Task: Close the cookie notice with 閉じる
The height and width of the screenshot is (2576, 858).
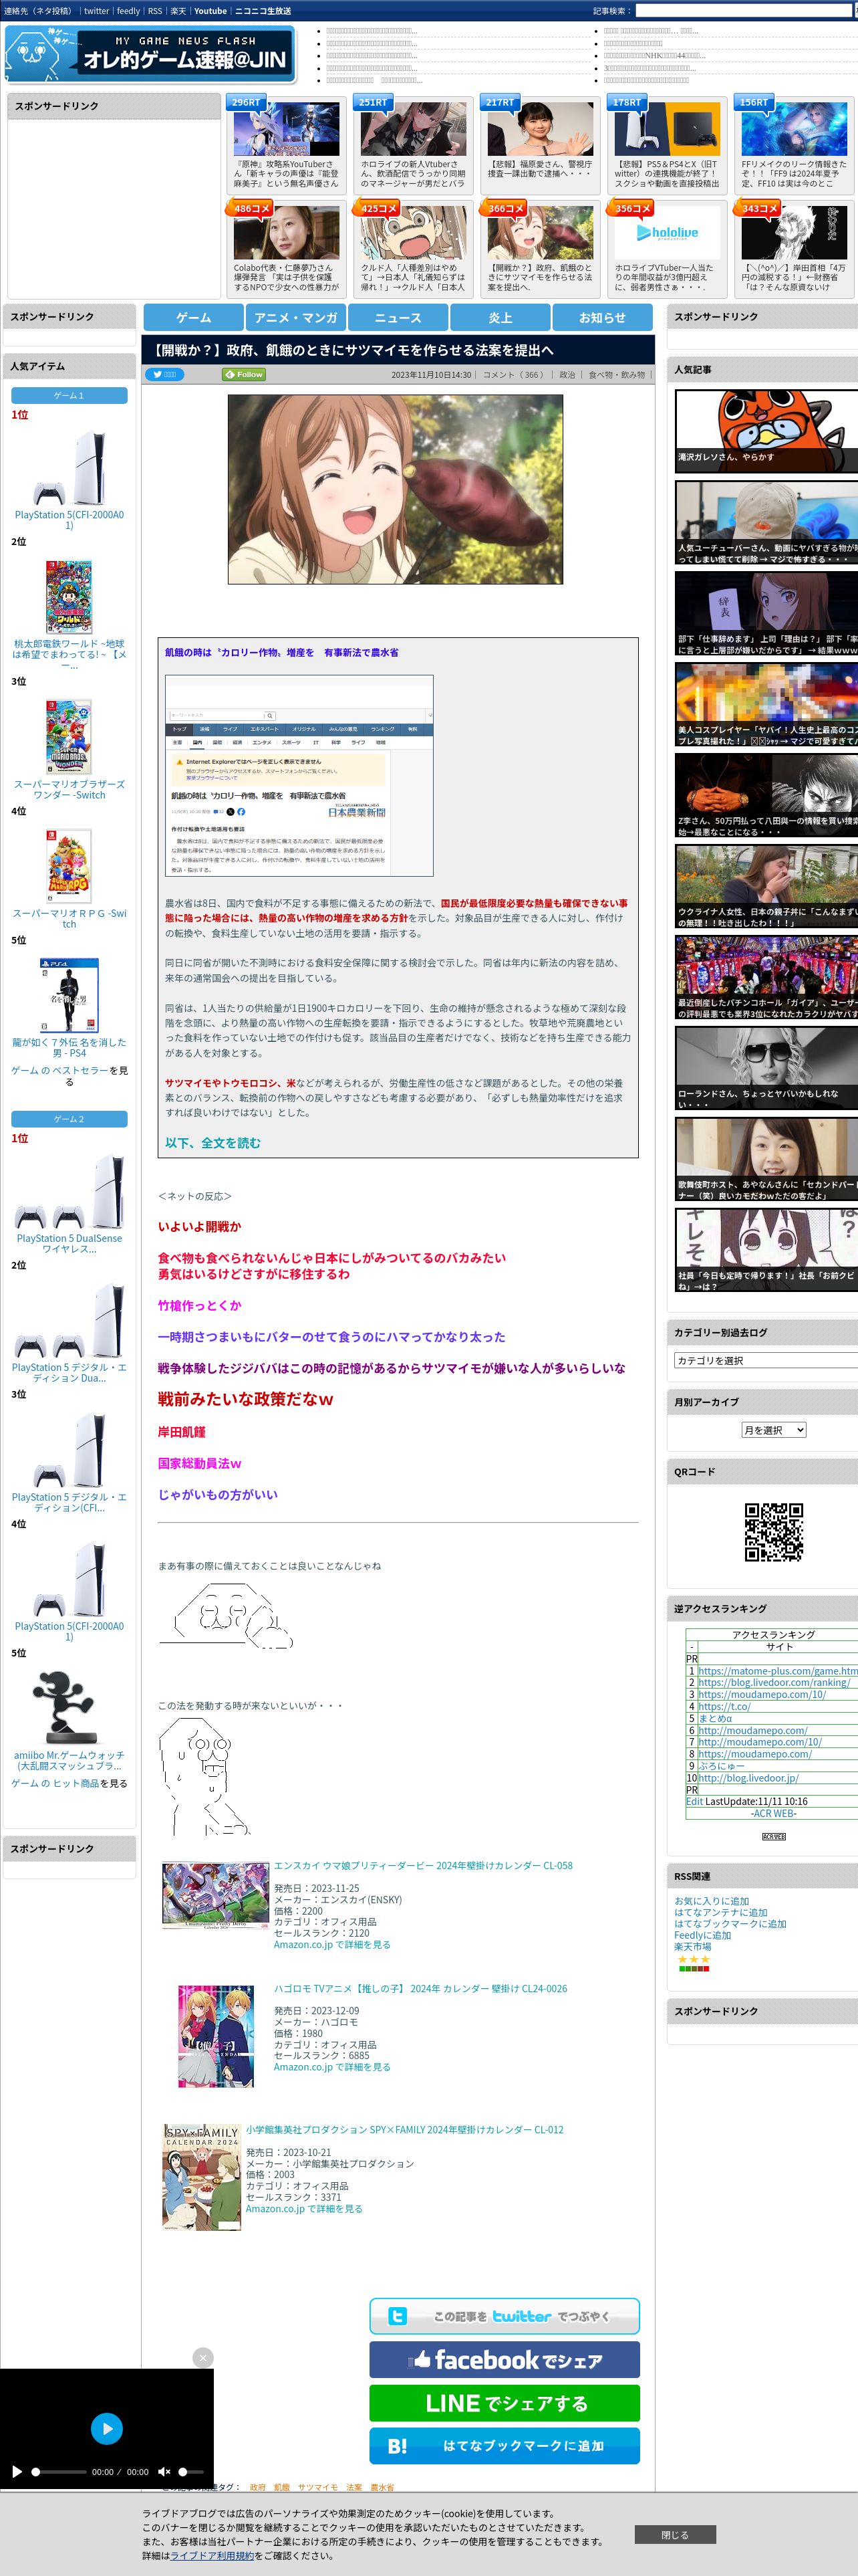Action: point(674,2534)
